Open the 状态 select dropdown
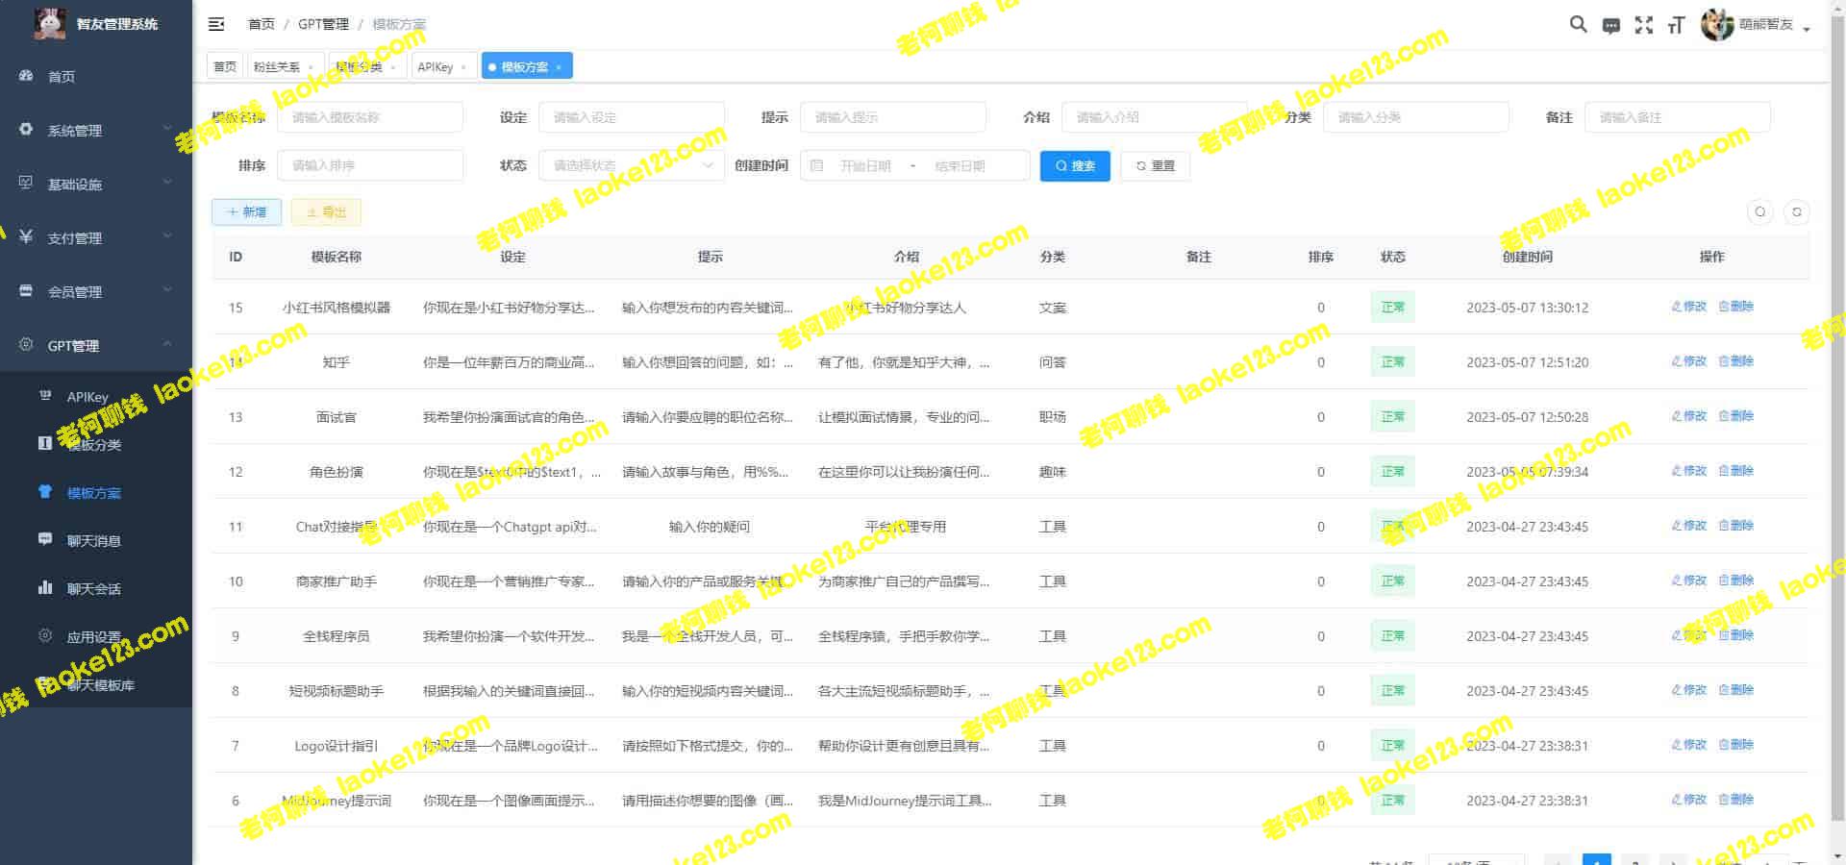 point(632,165)
